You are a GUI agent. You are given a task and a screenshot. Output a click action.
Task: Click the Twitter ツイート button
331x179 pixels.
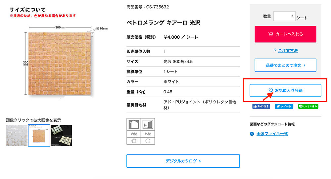pyautogui.click(x=283, y=107)
